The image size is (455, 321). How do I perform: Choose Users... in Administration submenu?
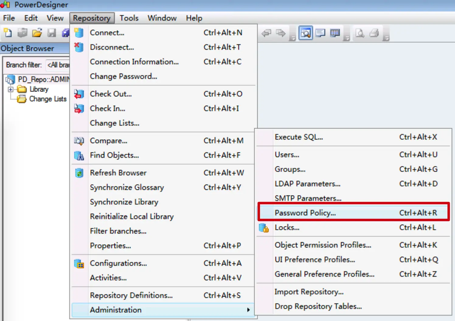tap(353, 155)
